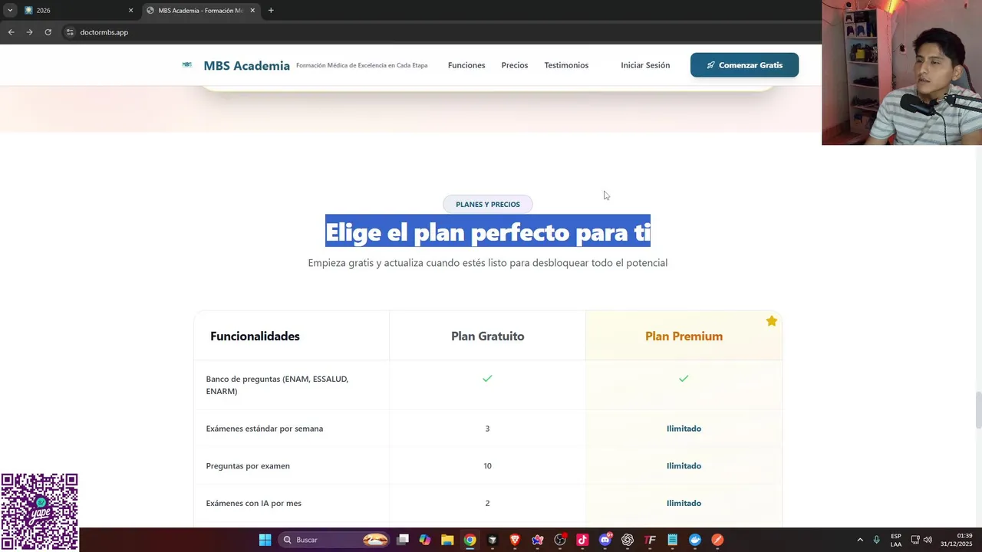The height and width of the screenshot is (552, 982).
Task: Click the page vertical scrollbar thumb
Action: (x=978, y=410)
